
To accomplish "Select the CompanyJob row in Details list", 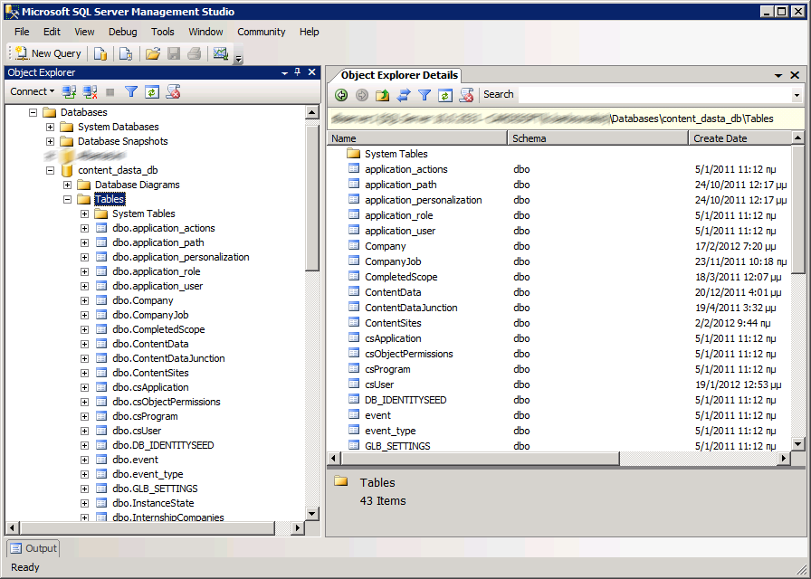I will tap(393, 261).
